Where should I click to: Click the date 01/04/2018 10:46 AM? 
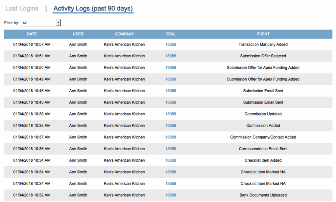(x=32, y=91)
